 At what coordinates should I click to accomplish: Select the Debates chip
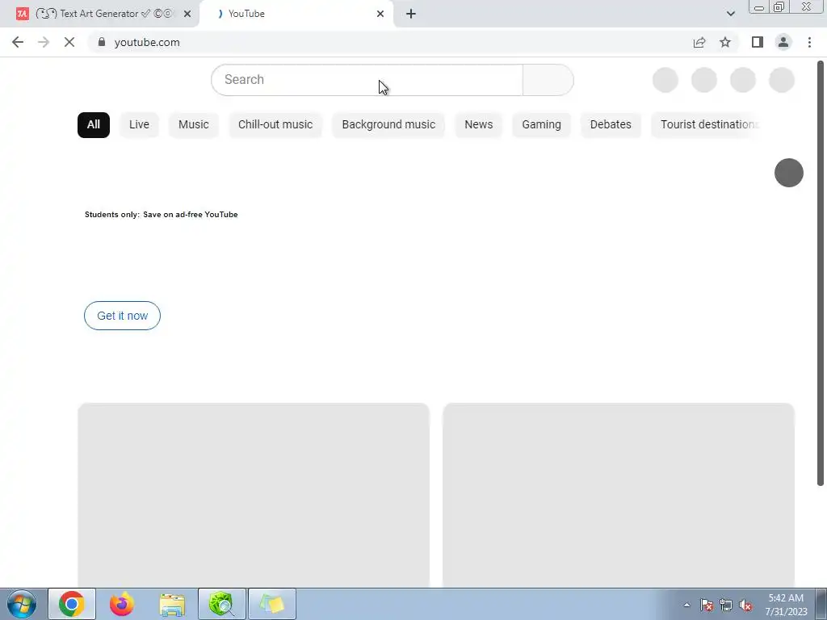(x=611, y=125)
